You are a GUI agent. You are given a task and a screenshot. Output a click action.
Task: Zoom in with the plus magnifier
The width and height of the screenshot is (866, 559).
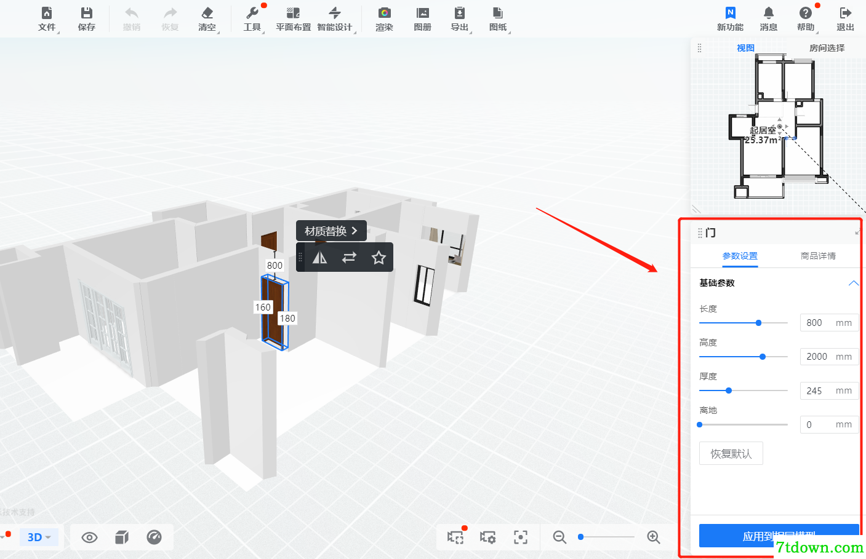(x=654, y=537)
